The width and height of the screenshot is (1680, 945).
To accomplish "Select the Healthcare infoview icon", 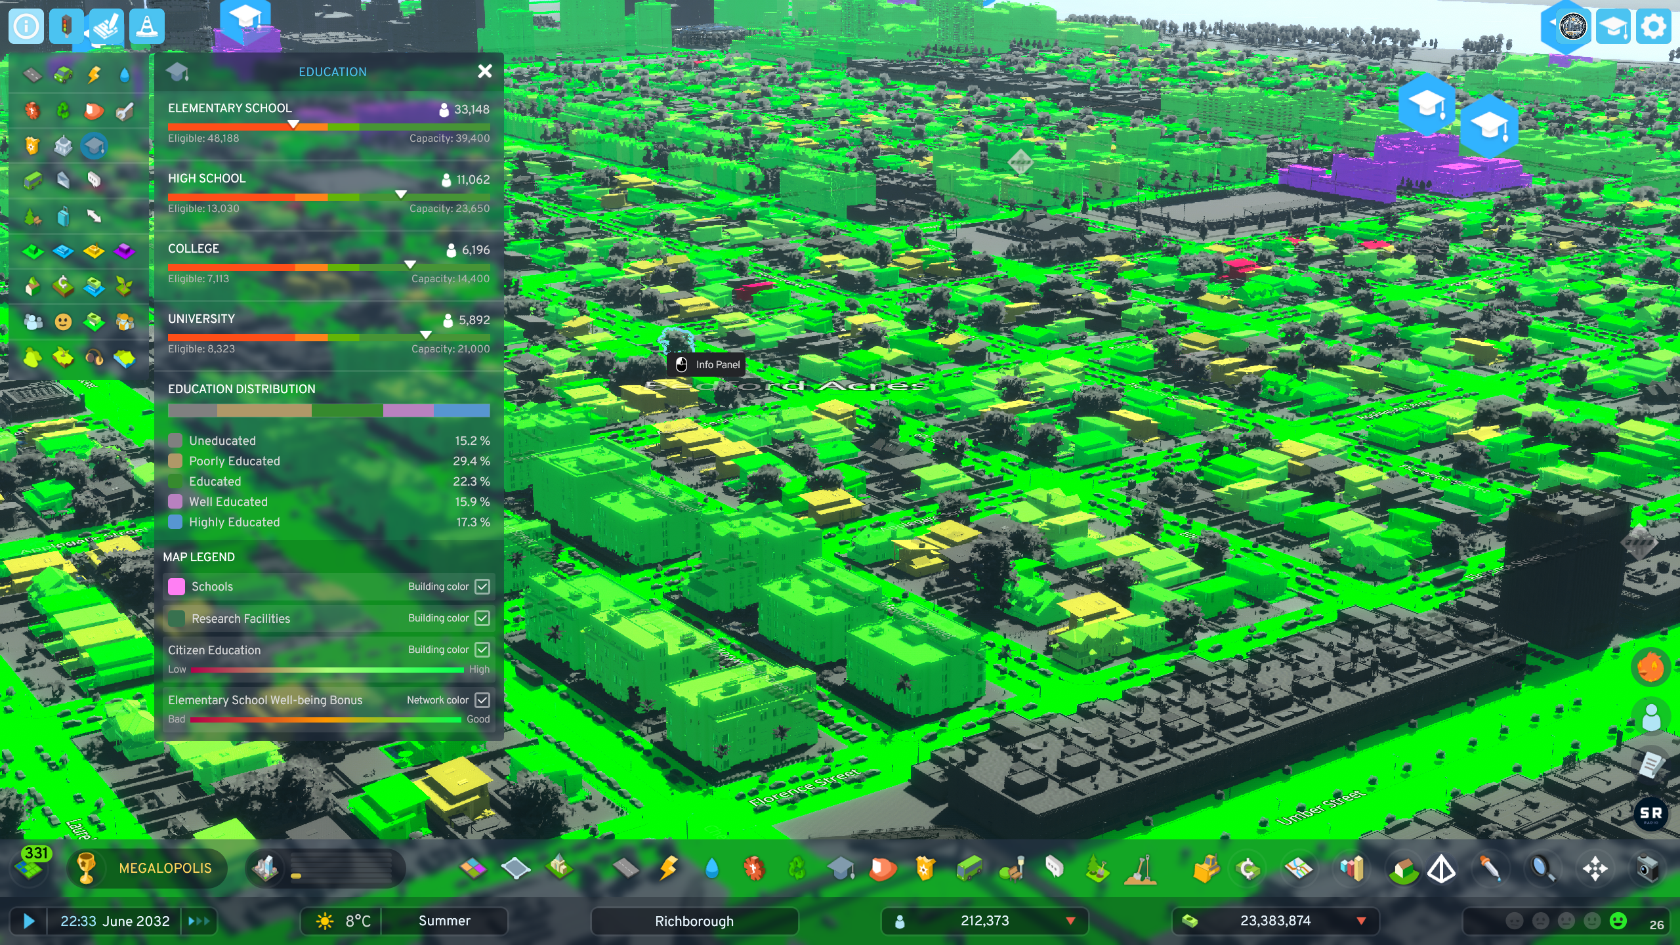I will (32, 110).
